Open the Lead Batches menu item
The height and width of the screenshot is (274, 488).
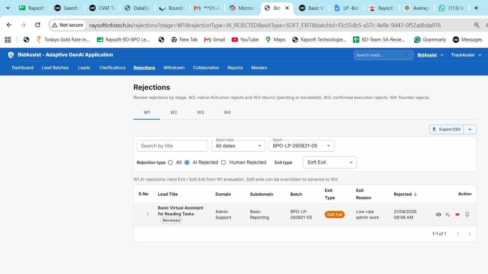coord(55,68)
